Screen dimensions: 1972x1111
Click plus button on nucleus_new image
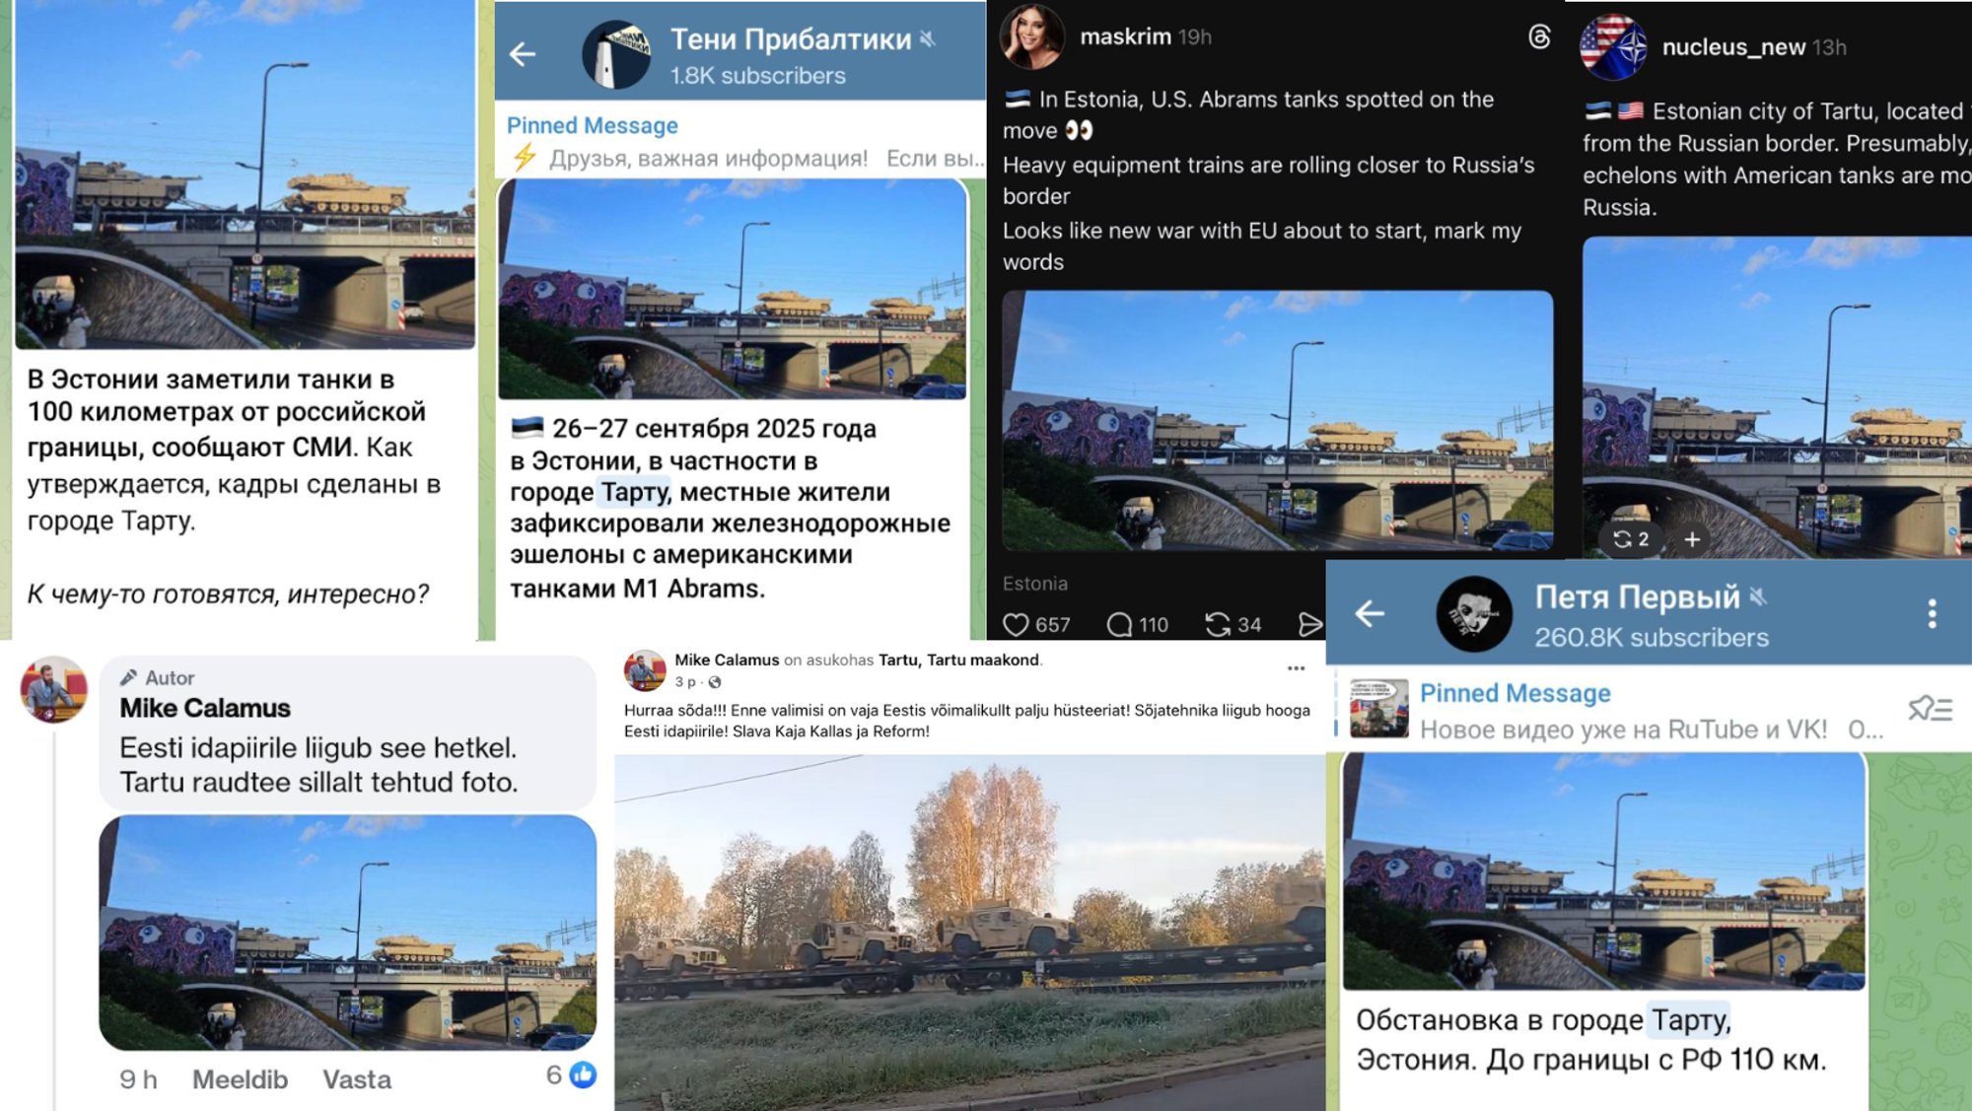pyautogui.click(x=1692, y=539)
